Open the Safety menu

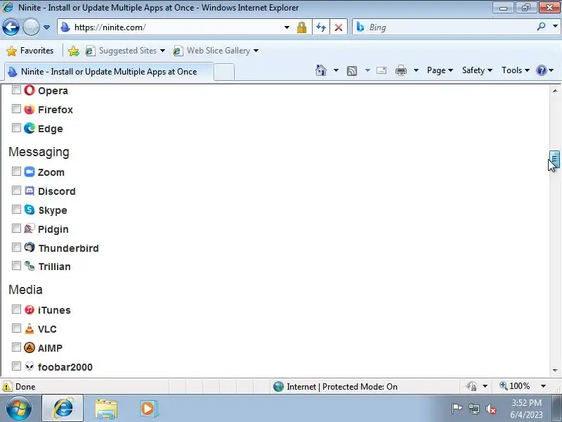click(477, 70)
